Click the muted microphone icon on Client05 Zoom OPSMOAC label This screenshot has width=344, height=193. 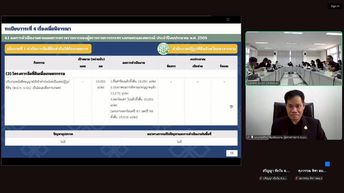click(248, 83)
